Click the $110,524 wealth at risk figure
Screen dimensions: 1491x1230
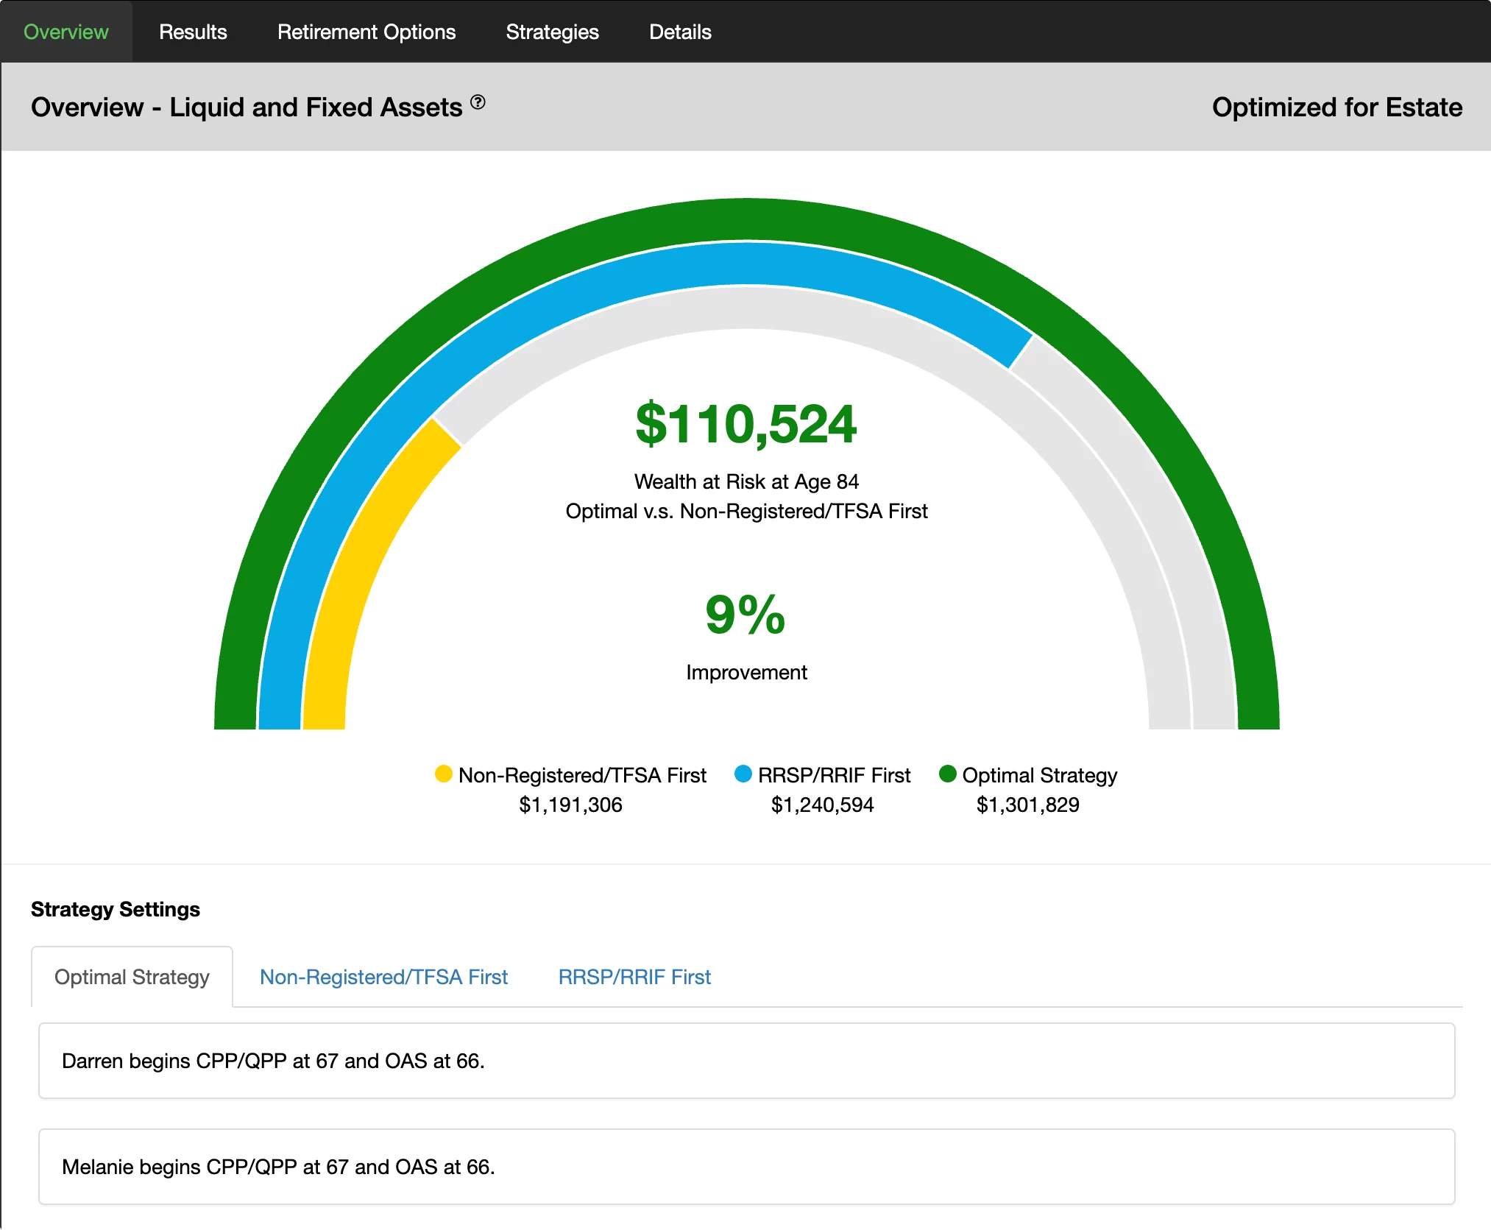pos(746,425)
